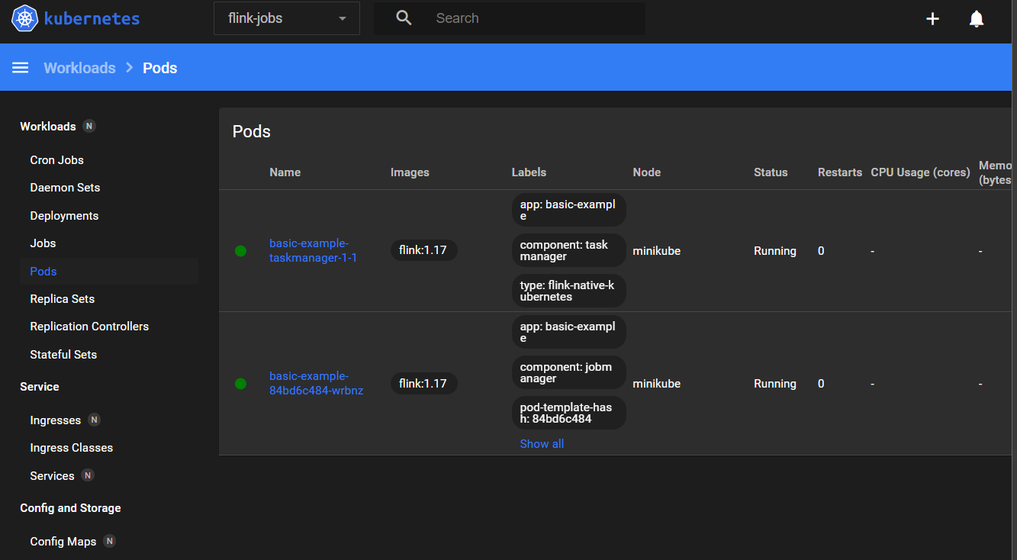Open basic-example-taskmanager-1-1 pod link
Screen dimensions: 1017x560
[x=314, y=251]
